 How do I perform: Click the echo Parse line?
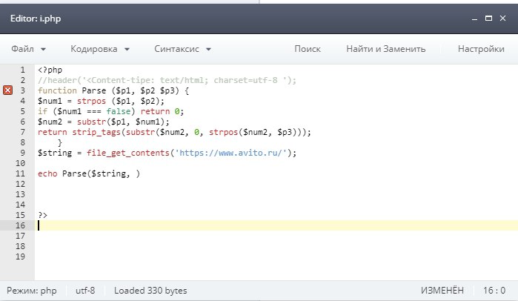tap(89, 173)
